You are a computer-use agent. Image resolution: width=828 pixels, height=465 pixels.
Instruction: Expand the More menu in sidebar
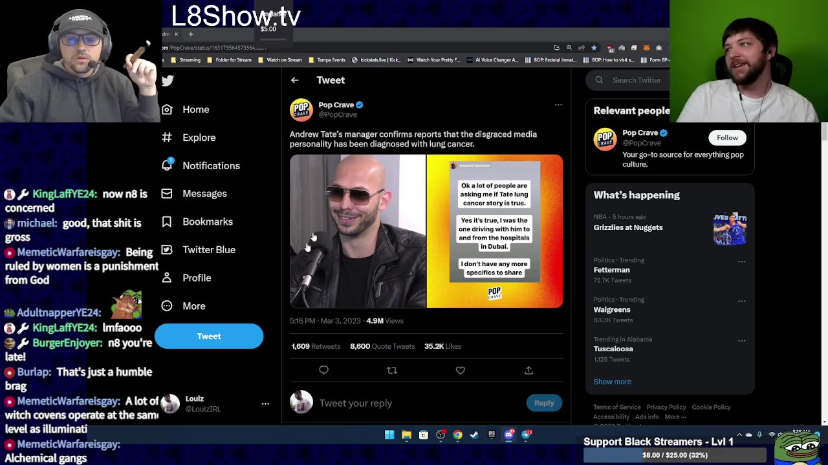pos(184,306)
